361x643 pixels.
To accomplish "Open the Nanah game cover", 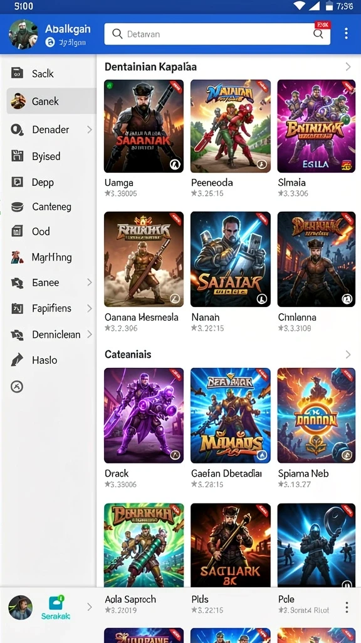I will click(231, 259).
